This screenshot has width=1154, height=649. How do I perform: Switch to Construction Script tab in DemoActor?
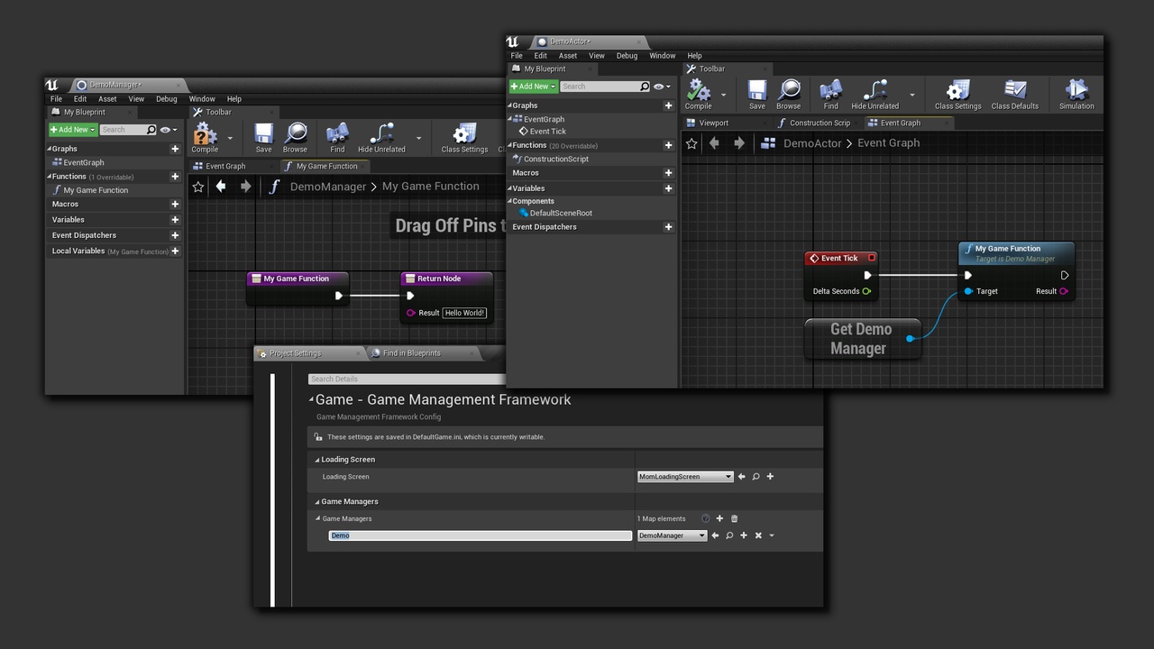pyautogui.click(x=819, y=123)
